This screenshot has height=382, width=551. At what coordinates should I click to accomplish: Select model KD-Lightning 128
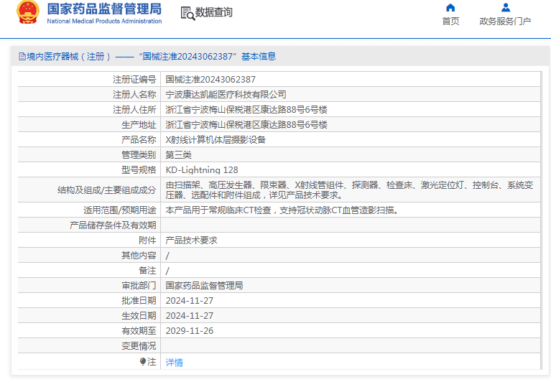click(x=202, y=170)
